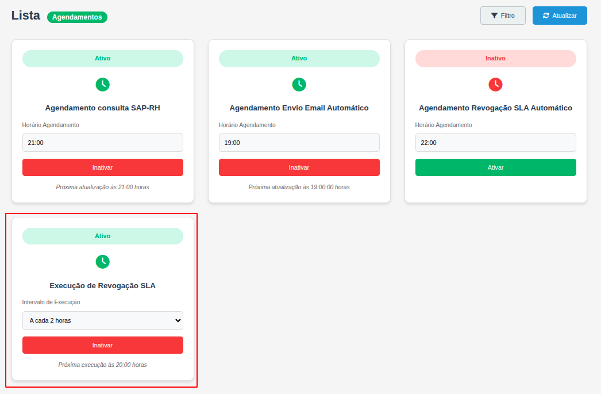The width and height of the screenshot is (601, 394).
Task: Edit the 22:00 schedule time field
Action: pyautogui.click(x=495, y=143)
